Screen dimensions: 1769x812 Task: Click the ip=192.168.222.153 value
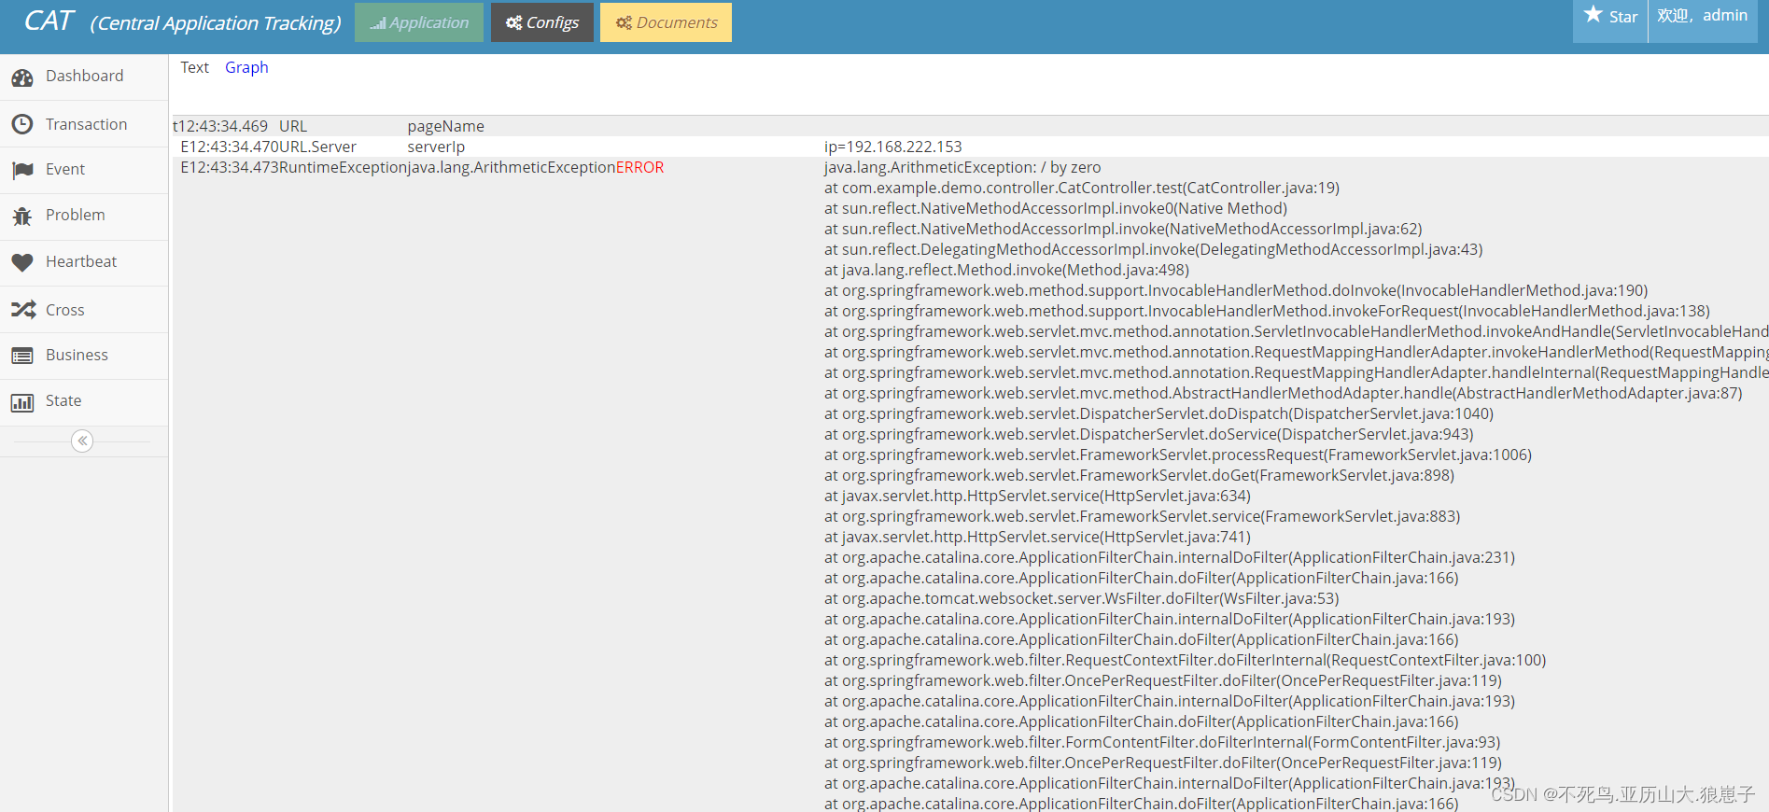[892, 147]
